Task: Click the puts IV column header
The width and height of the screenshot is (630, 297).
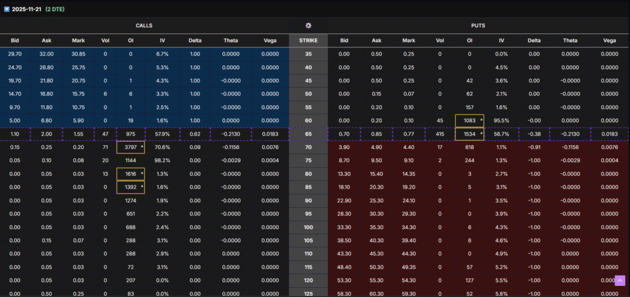Action: point(501,41)
